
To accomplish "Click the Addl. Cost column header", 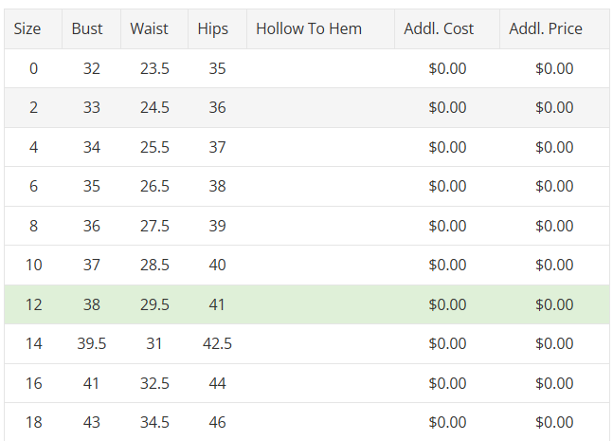I will pyautogui.click(x=439, y=28).
